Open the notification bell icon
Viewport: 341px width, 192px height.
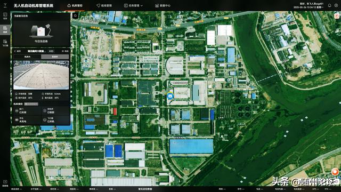pyautogui.click(x=329, y=5)
